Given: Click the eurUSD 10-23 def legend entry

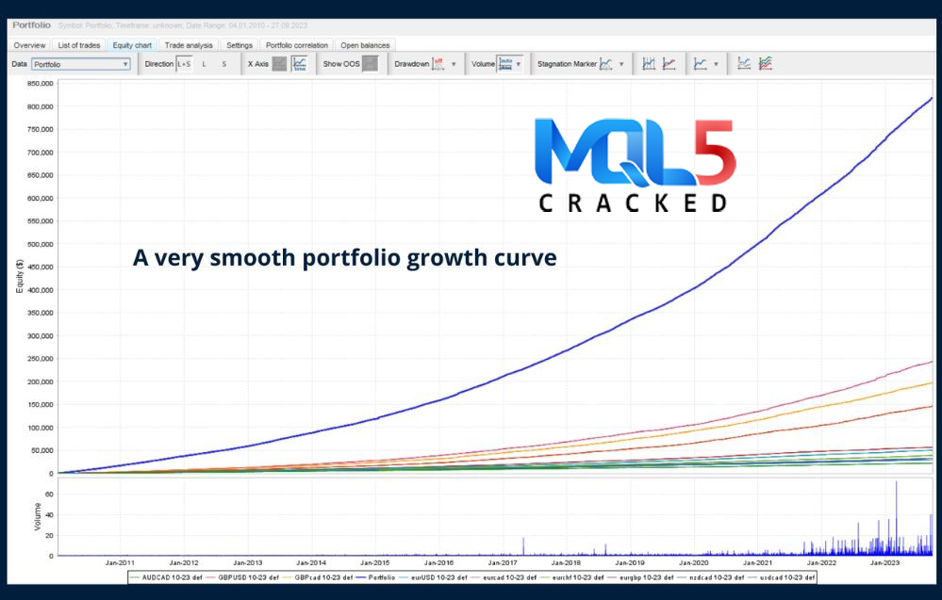Looking at the screenshot, I should (x=433, y=577).
